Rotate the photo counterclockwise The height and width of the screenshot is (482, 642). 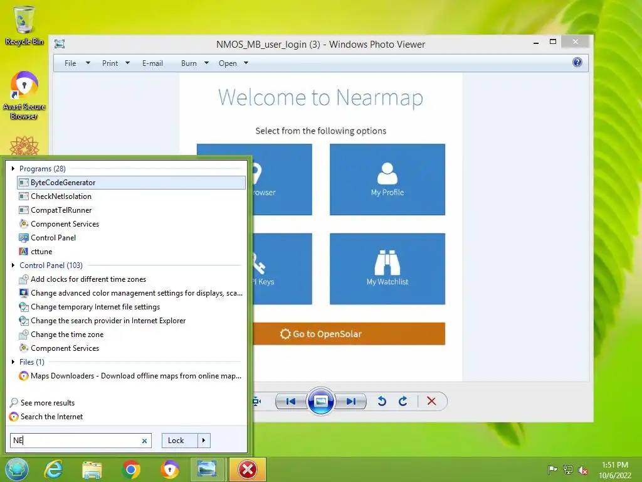coord(382,401)
